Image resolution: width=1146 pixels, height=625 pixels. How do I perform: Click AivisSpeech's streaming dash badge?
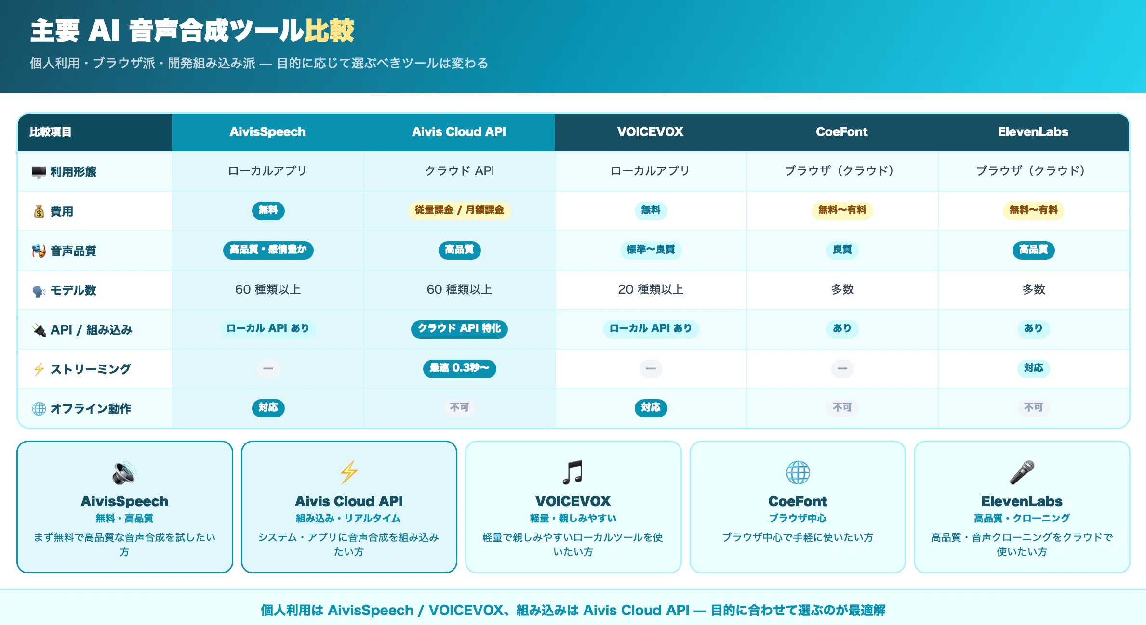point(268,369)
